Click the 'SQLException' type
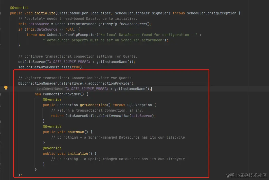Viewport: 269px width, 180px height. click(139, 105)
